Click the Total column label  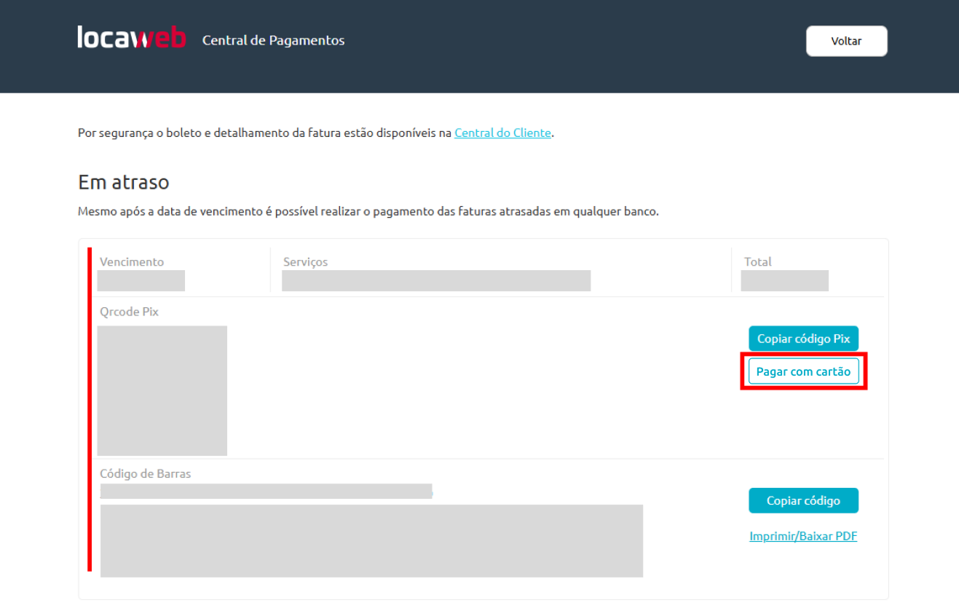(x=758, y=261)
